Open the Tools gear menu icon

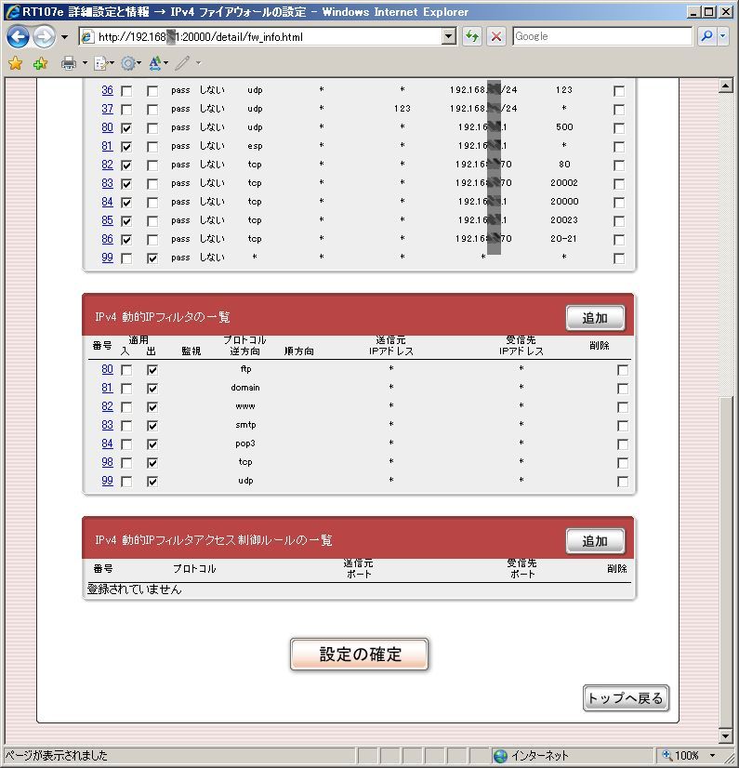tap(128, 63)
